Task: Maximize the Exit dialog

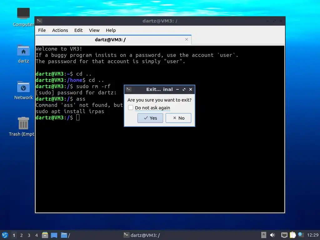Action: (x=184, y=89)
